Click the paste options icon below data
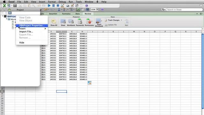 tap(90, 83)
